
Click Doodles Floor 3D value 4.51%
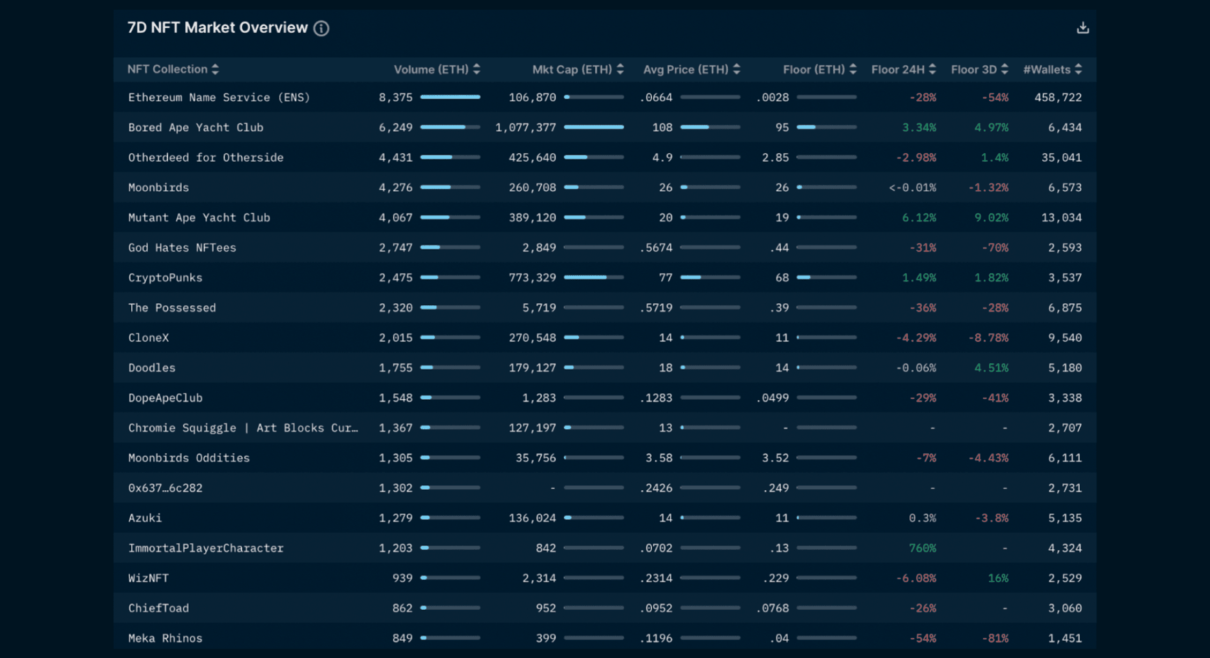(x=991, y=368)
